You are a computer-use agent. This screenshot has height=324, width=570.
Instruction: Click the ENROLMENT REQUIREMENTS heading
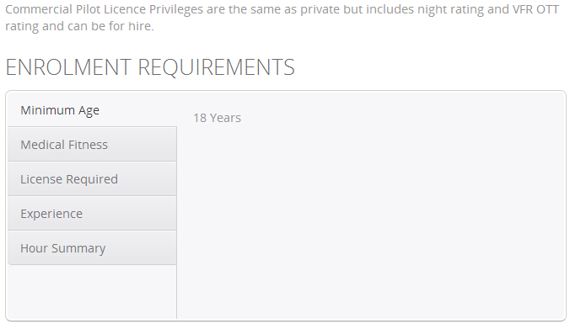pyautogui.click(x=150, y=67)
